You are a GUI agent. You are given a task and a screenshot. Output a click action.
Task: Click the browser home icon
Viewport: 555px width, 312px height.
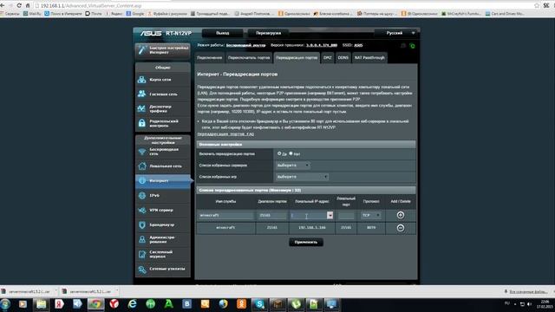click(28, 5)
